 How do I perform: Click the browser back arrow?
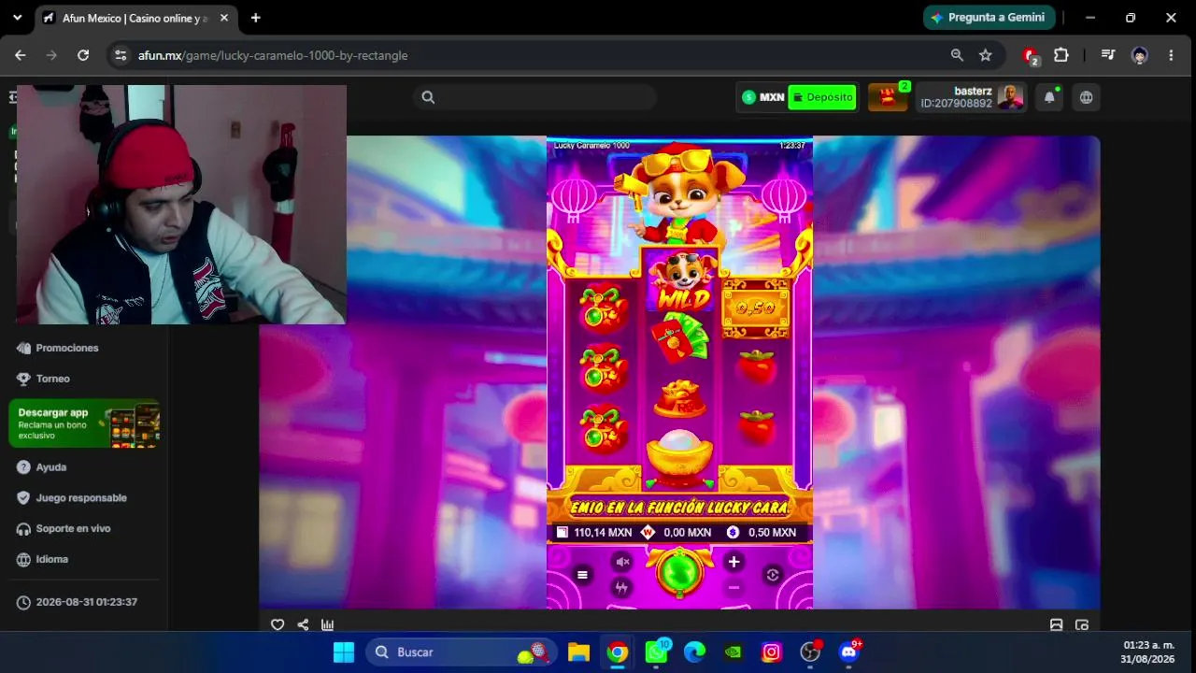coord(21,55)
